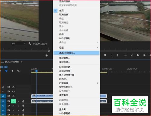Target the V1 track header
This screenshot has height=116, width=151.
tap(3, 96)
